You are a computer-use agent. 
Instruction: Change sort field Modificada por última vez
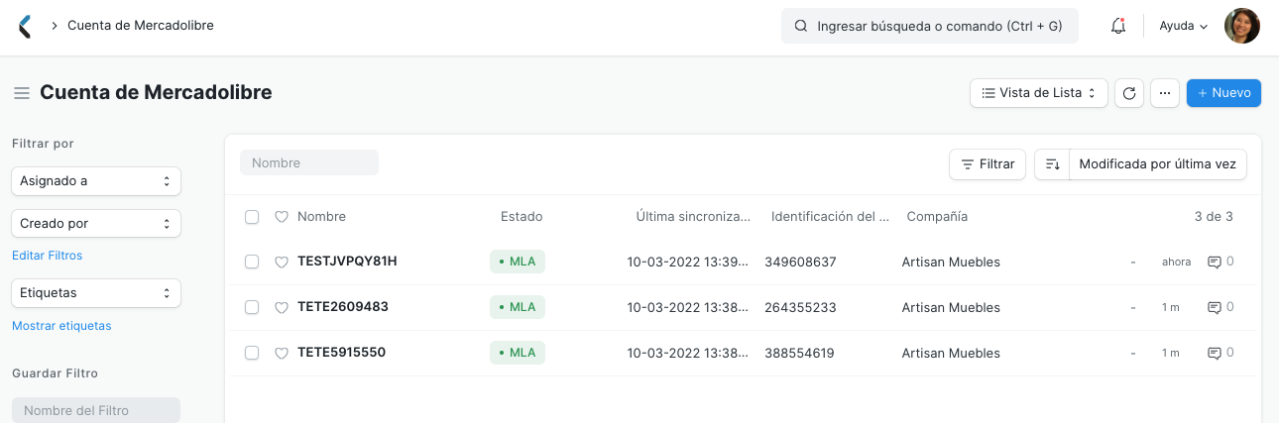[1157, 164]
